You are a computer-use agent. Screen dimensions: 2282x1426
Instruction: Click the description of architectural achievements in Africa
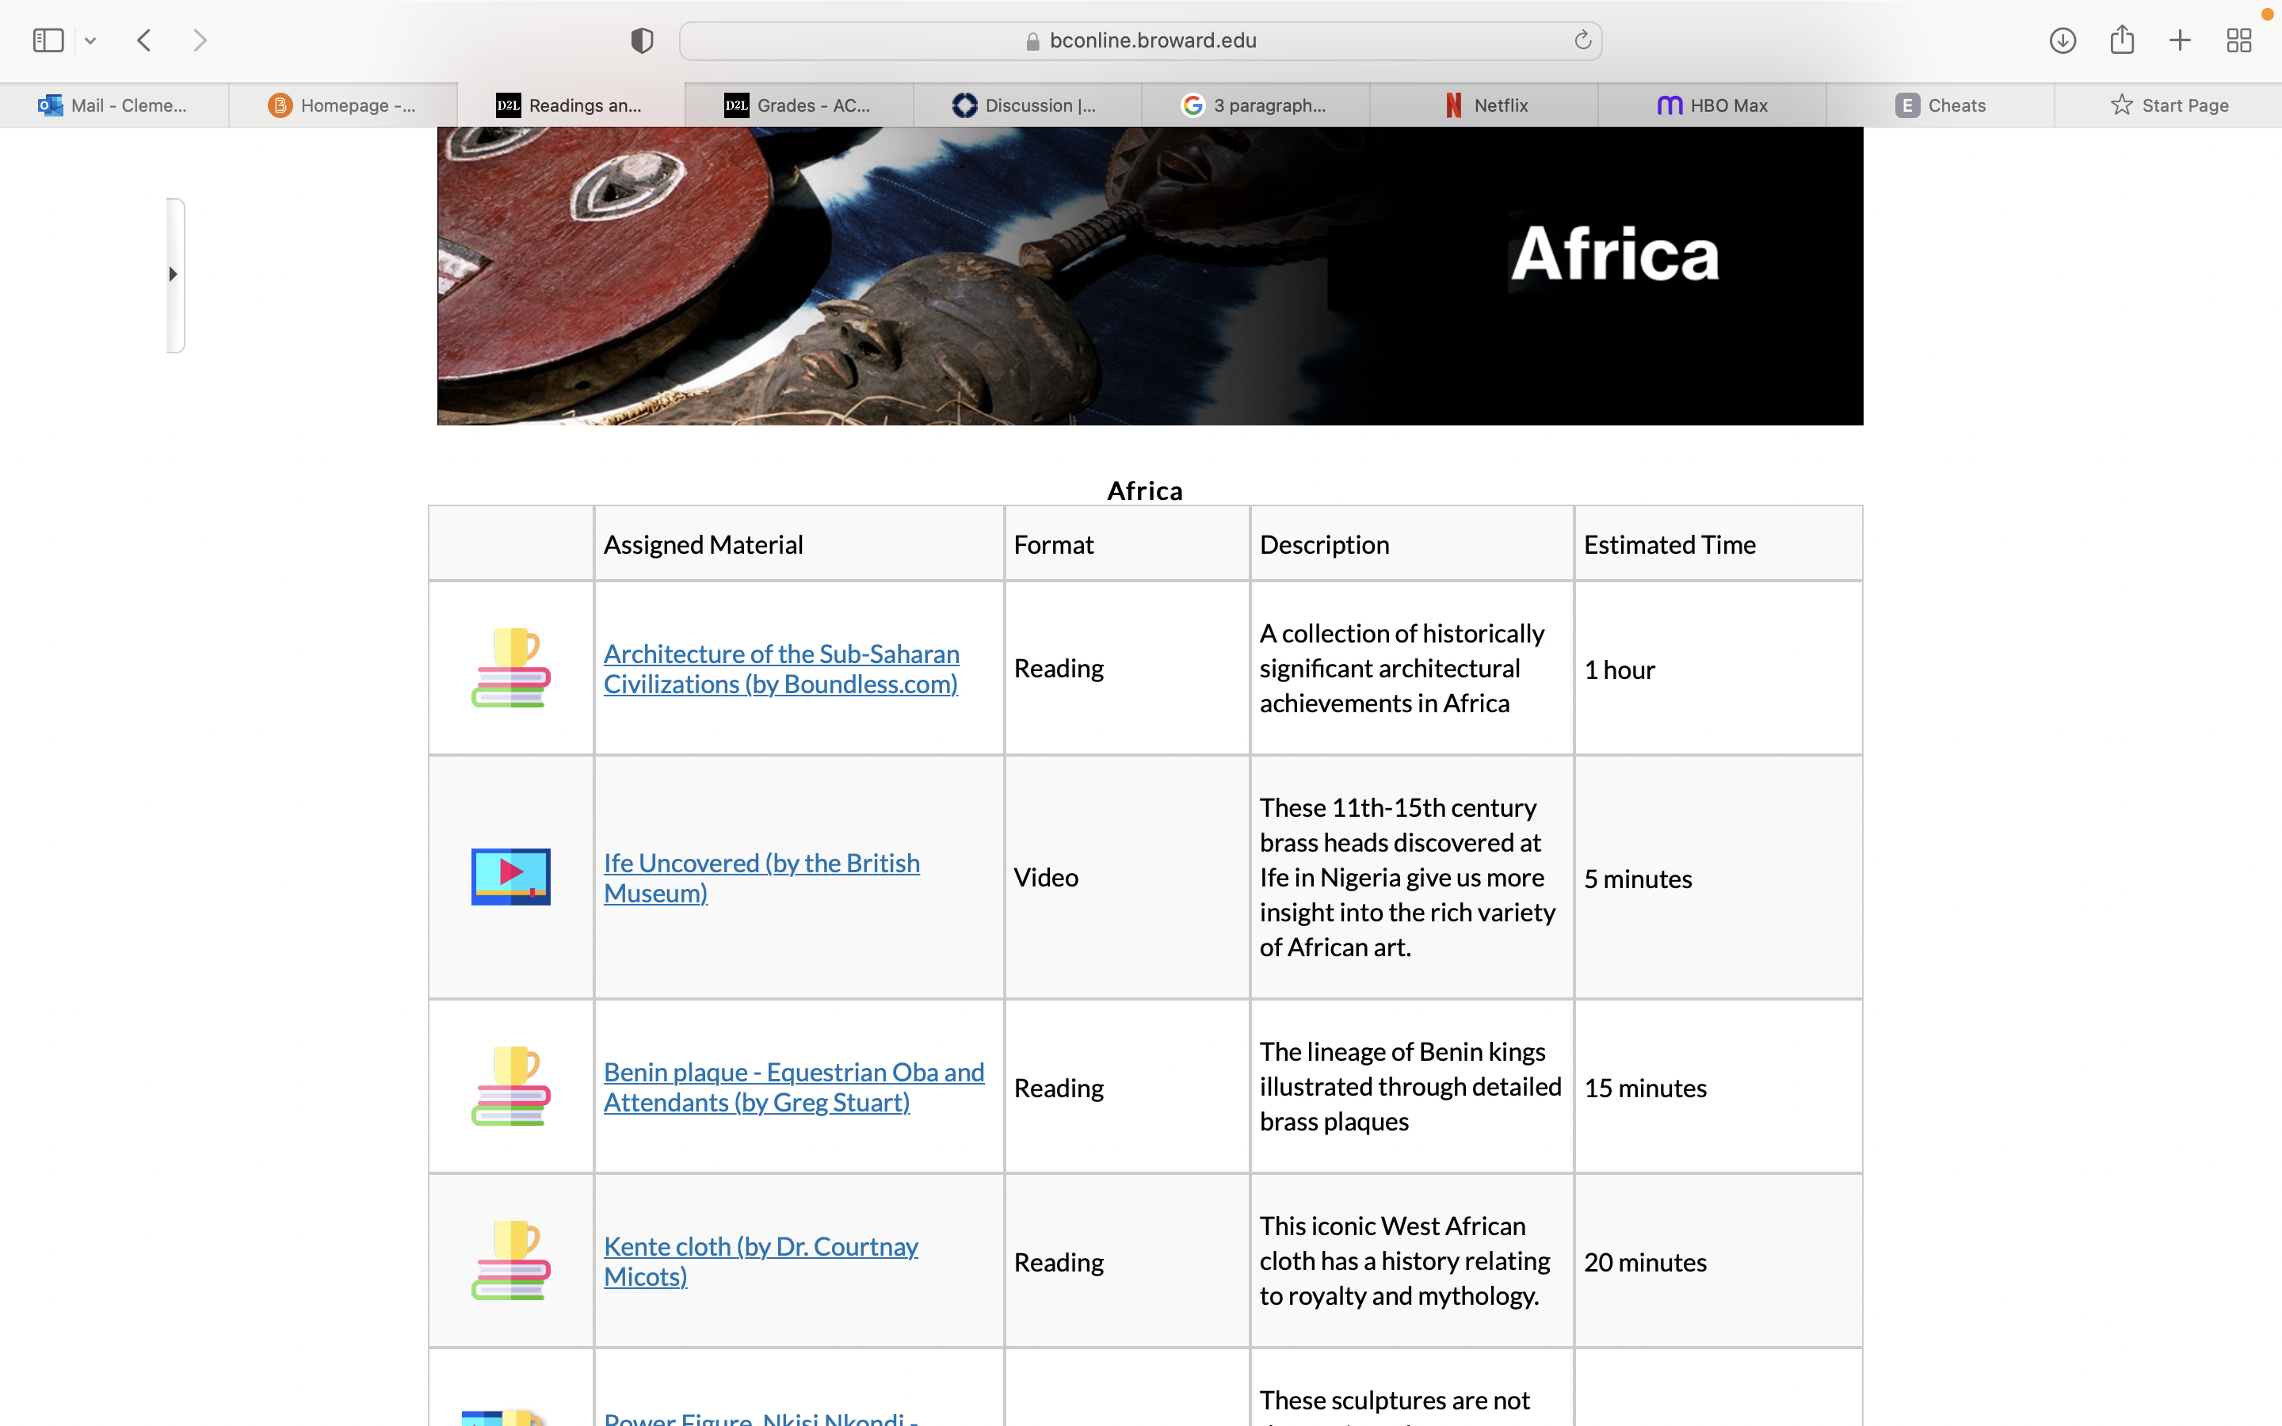[x=1402, y=668]
